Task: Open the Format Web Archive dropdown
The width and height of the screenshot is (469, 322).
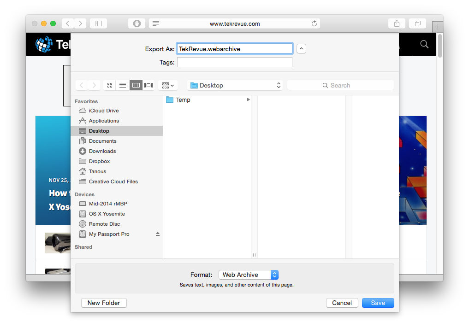Action: click(249, 275)
